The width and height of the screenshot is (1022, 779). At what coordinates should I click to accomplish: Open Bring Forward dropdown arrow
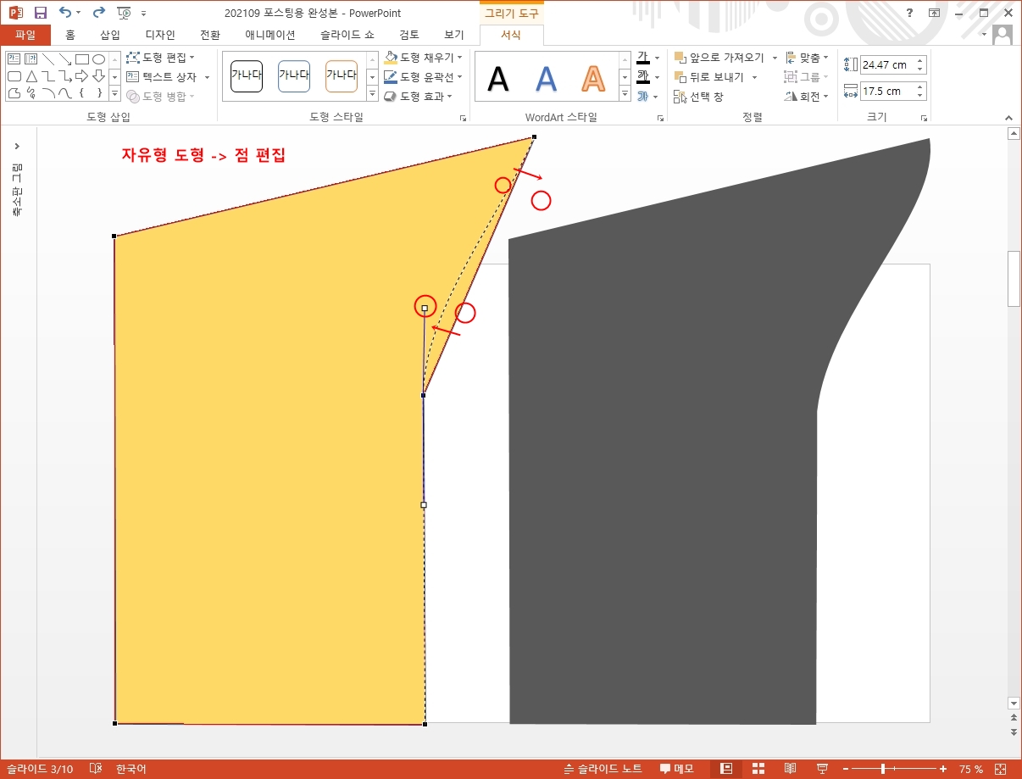775,58
